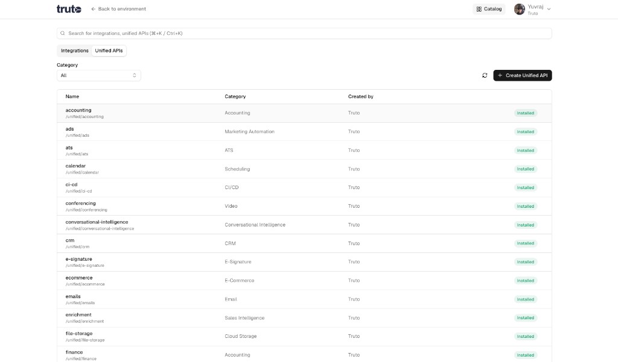Select the Unified APIs tab

coord(109,51)
